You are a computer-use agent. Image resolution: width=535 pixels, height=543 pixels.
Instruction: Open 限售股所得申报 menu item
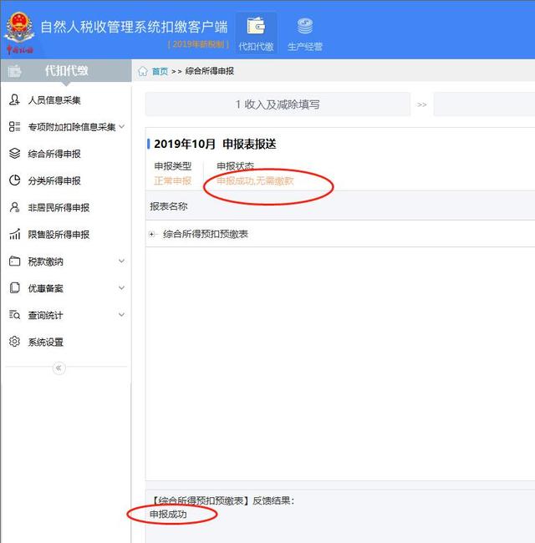(x=59, y=235)
